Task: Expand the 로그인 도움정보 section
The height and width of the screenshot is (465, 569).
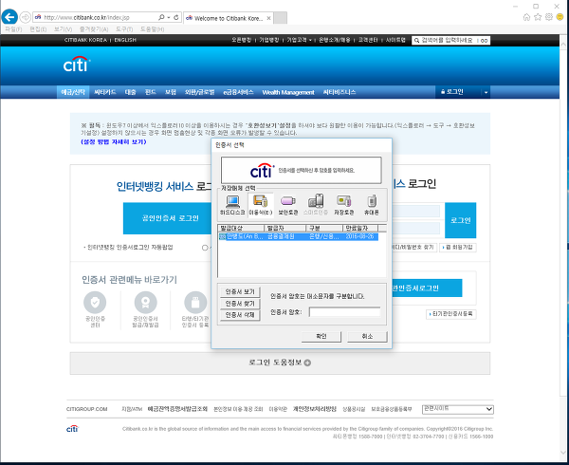Action: [280, 363]
